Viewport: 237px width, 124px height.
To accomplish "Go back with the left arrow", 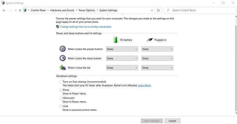I will [4, 10].
